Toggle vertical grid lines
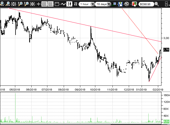 click(51, 4)
